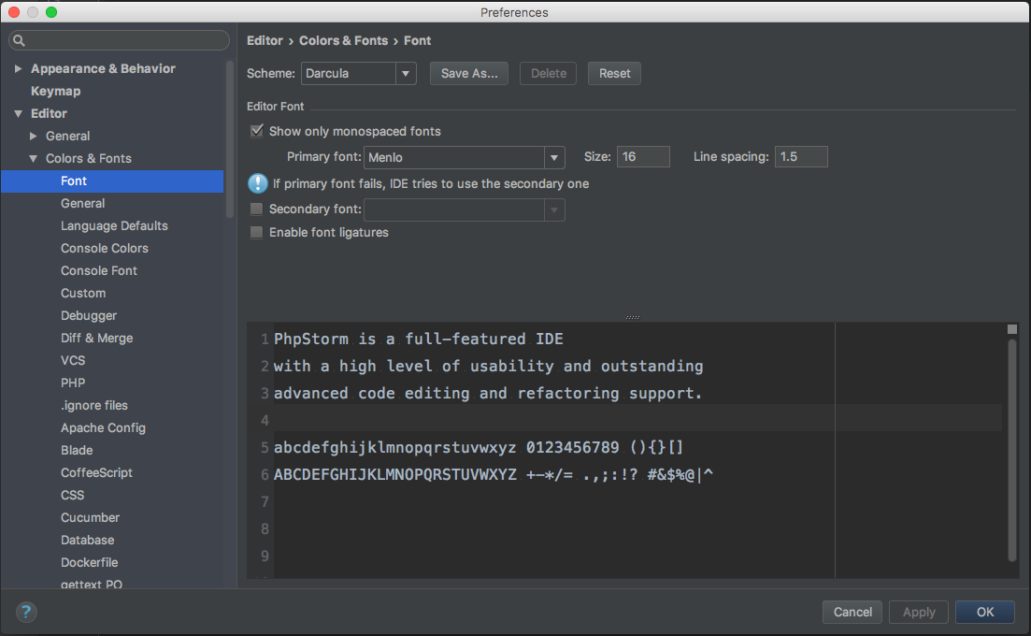The width and height of the screenshot is (1031, 636).
Task: Click preview line 'advanced code editing and refactoring support.'
Action: tap(488, 393)
